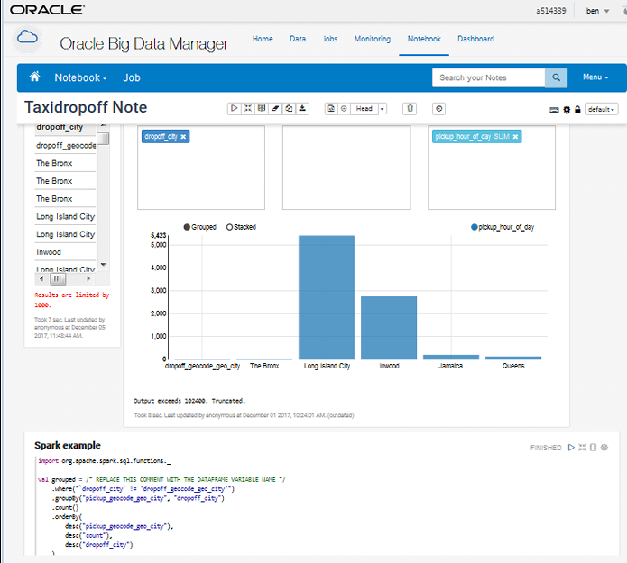Screen dimensions: 627x563
Task: Open the Notebook dropdown in blue bar
Action: (80, 77)
